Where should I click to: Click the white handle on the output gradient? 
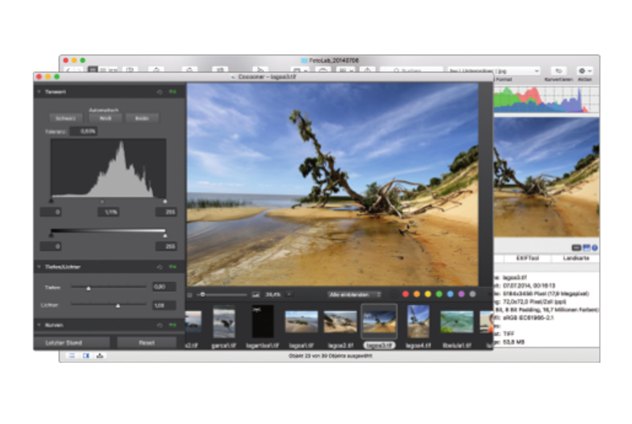click(x=165, y=235)
